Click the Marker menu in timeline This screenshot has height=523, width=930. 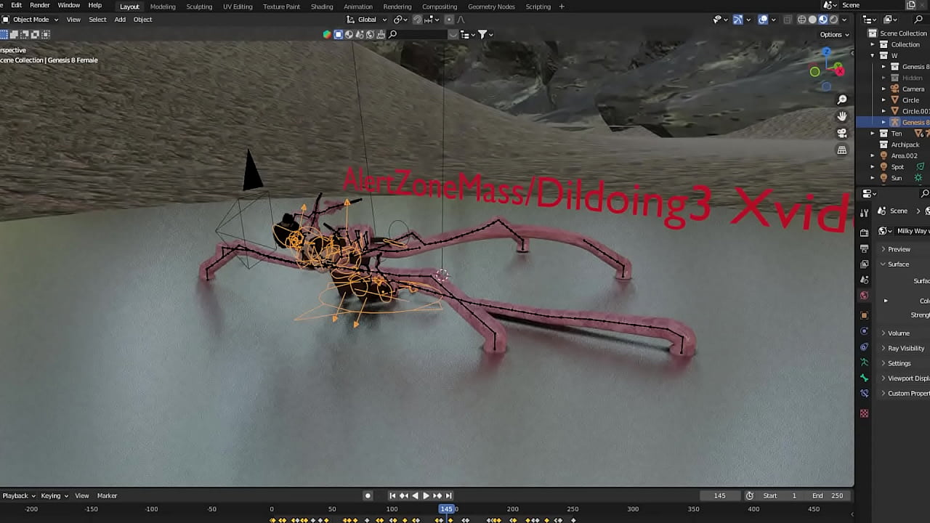point(107,495)
